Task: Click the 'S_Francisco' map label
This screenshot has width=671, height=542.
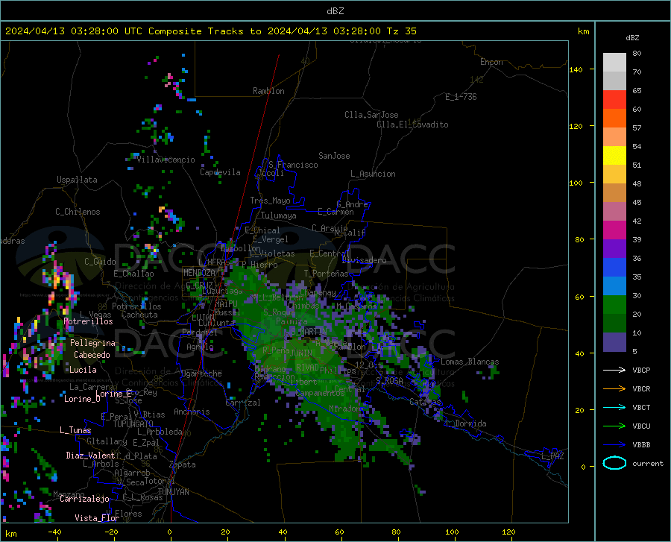Action: click(x=293, y=165)
